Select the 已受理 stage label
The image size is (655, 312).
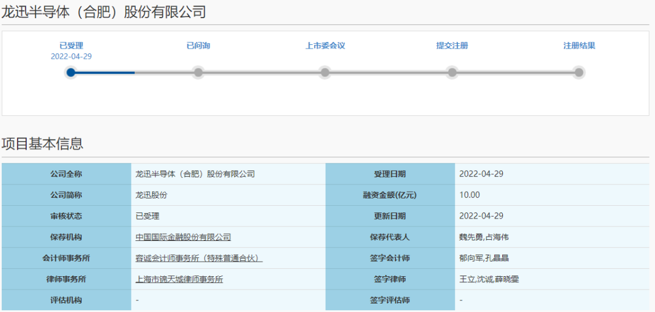(x=71, y=46)
